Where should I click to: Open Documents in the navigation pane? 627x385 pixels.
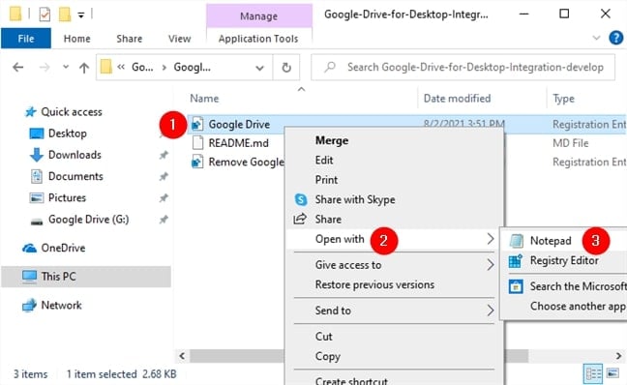point(75,176)
